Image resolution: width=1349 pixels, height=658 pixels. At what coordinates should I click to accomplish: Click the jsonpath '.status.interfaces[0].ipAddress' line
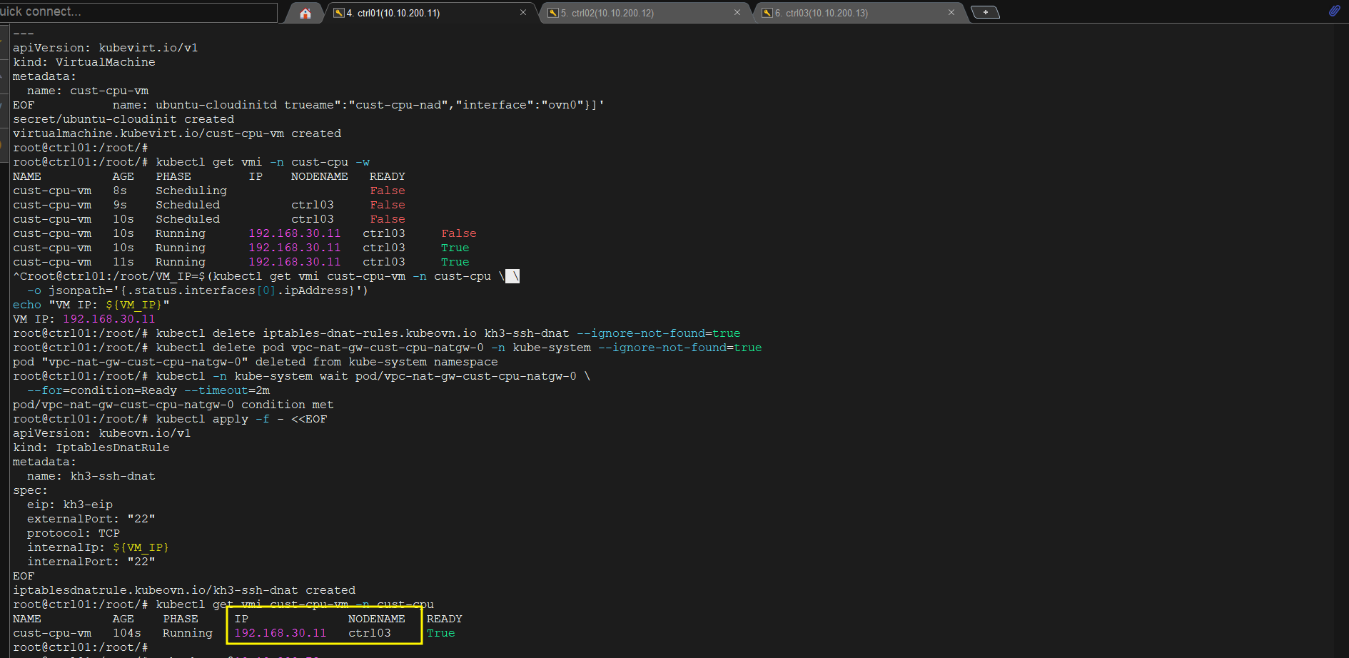point(198,290)
